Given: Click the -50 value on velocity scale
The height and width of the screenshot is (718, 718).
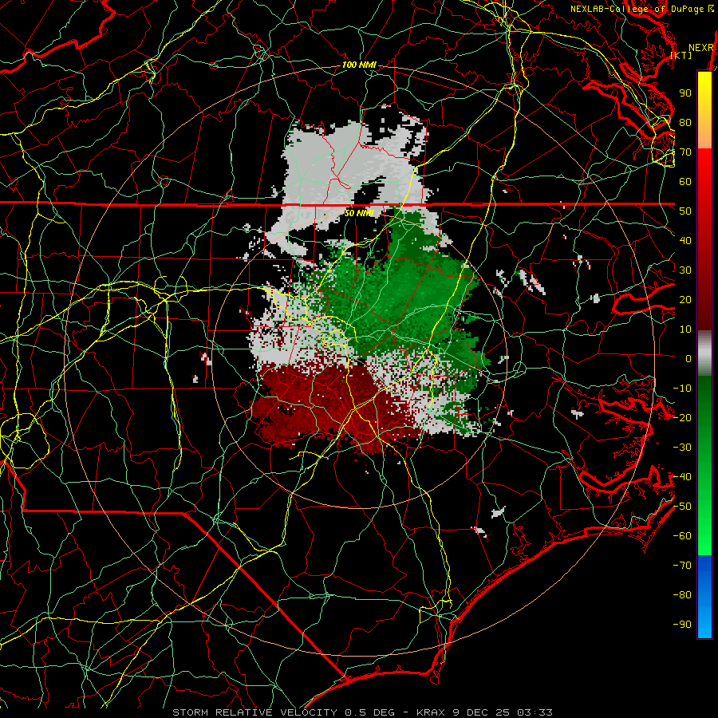Looking at the screenshot, I should [x=682, y=507].
